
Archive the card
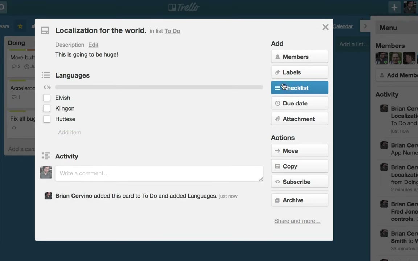[300, 200]
